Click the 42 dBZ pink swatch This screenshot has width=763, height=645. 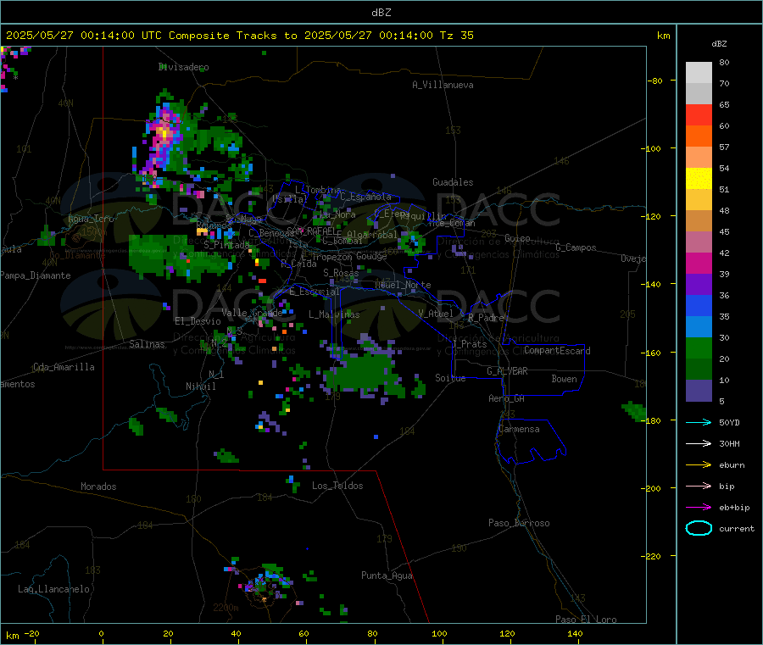[699, 242]
